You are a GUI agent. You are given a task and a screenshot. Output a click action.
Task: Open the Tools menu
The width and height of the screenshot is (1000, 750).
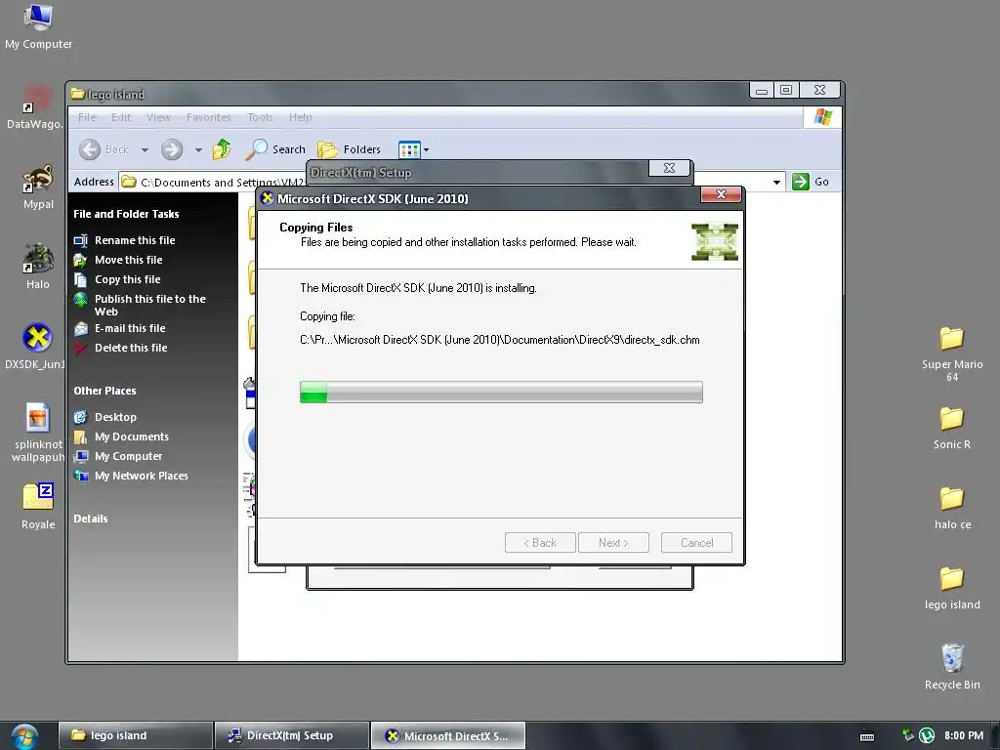pyautogui.click(x=260, y=117)
